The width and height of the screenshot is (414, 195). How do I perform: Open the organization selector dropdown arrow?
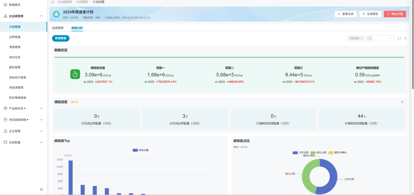point(391,39)
